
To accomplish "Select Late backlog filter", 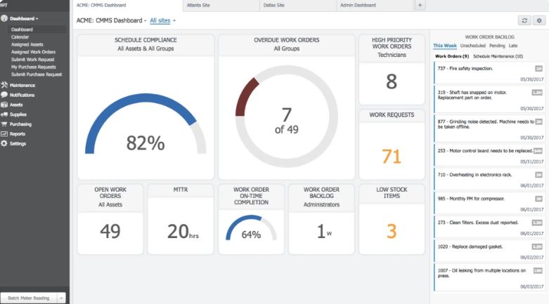I will tap(513, 46).
